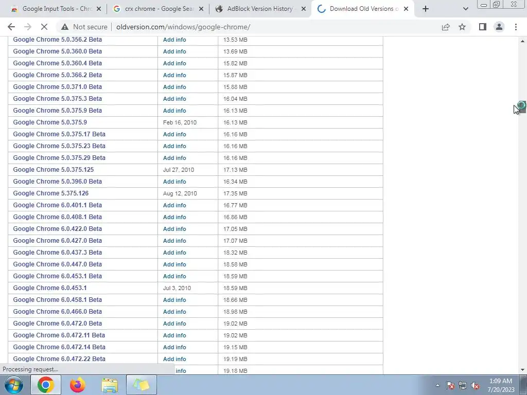Click the Not secure warning icon
527x395 pixels.
pyautogui.click(x=65, y=27)
